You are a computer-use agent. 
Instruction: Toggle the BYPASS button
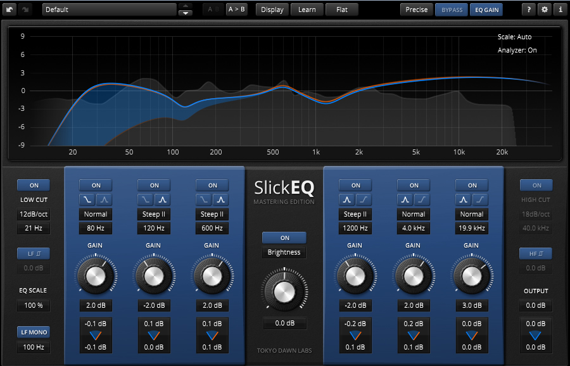pos(452,9)
